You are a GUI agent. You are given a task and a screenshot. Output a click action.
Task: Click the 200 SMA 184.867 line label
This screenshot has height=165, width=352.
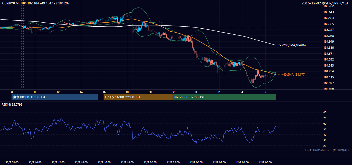(x=292, y=45)
